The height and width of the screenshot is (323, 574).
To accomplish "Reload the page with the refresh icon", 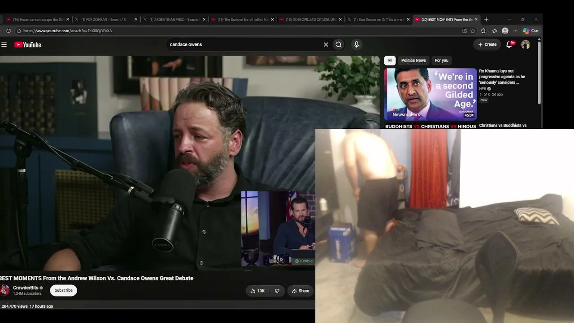I will click(8, 31).
